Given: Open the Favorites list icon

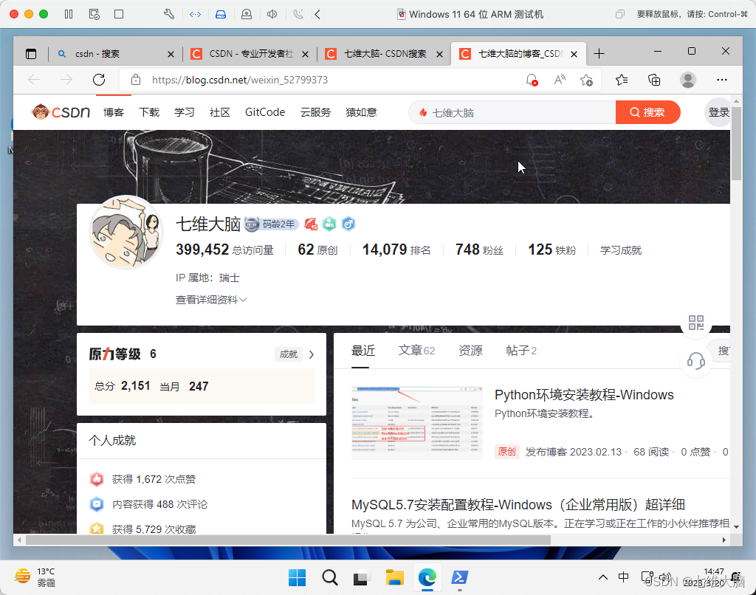Looking at the screenshot, I should coord(622,80).
